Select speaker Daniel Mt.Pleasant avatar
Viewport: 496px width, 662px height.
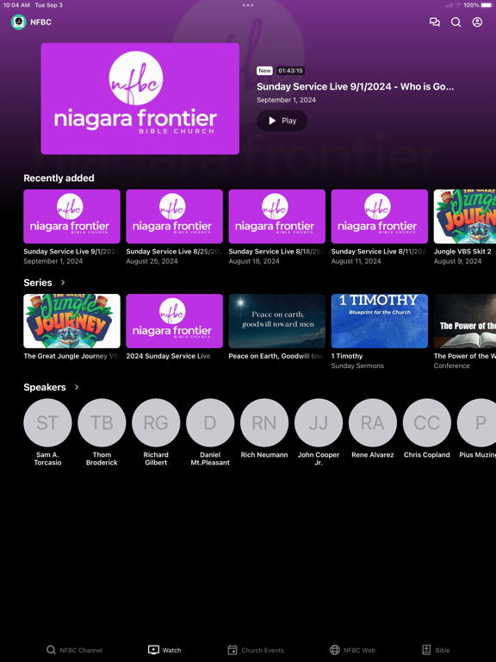coord(210,422)
